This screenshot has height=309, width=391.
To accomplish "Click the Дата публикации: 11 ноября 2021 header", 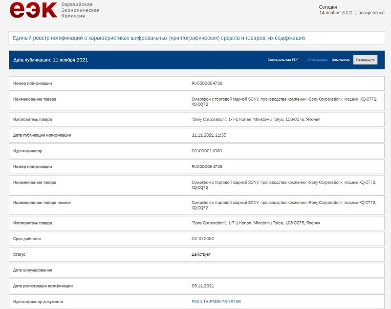I will tap(50, 60).
